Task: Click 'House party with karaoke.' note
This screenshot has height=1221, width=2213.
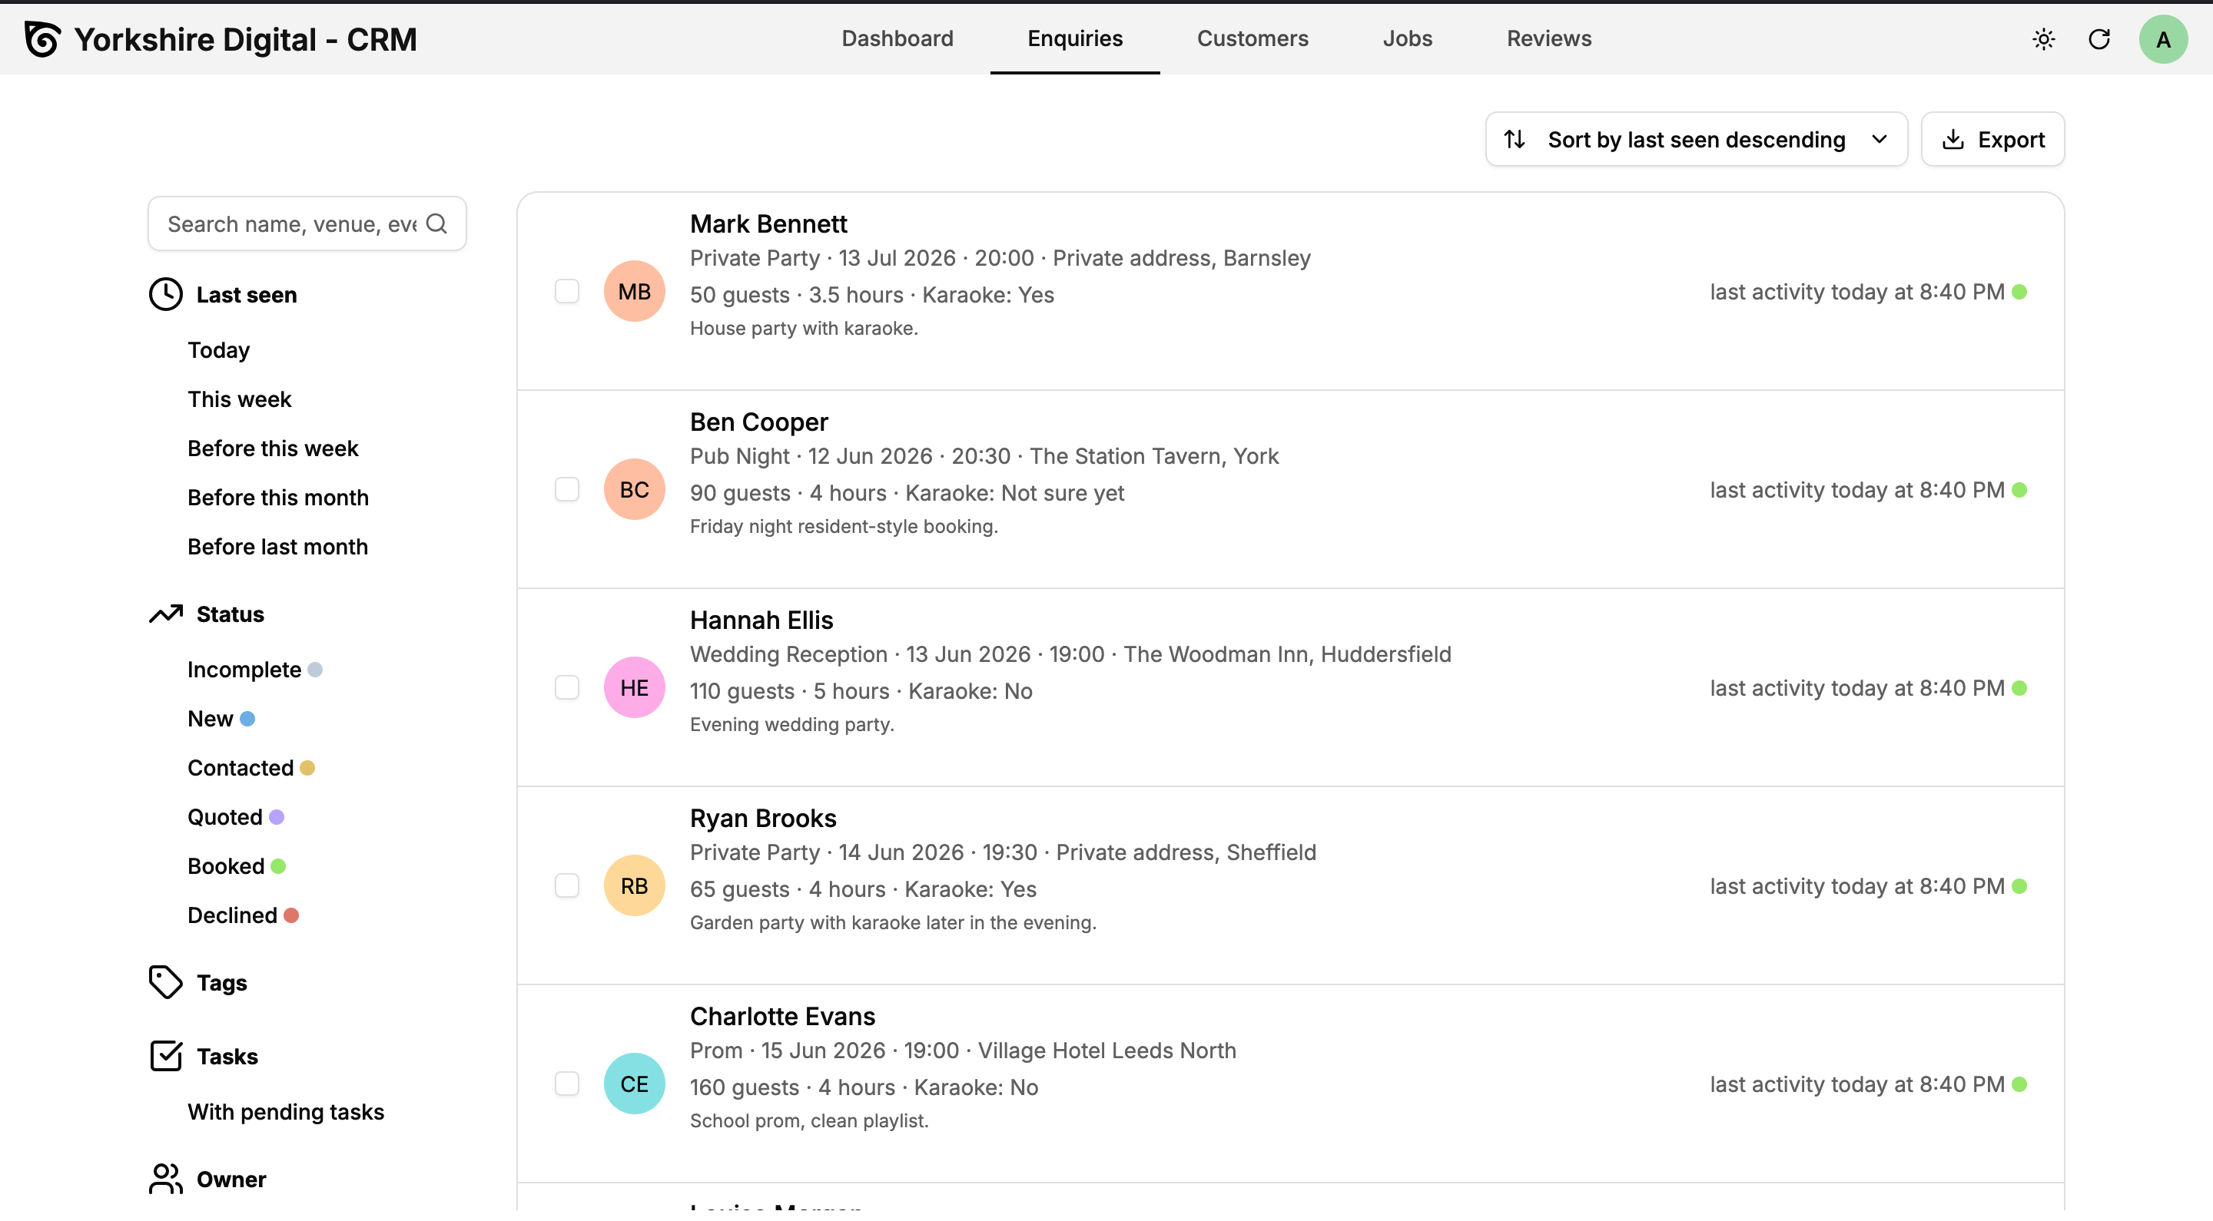Action: (x=804, y=328)
